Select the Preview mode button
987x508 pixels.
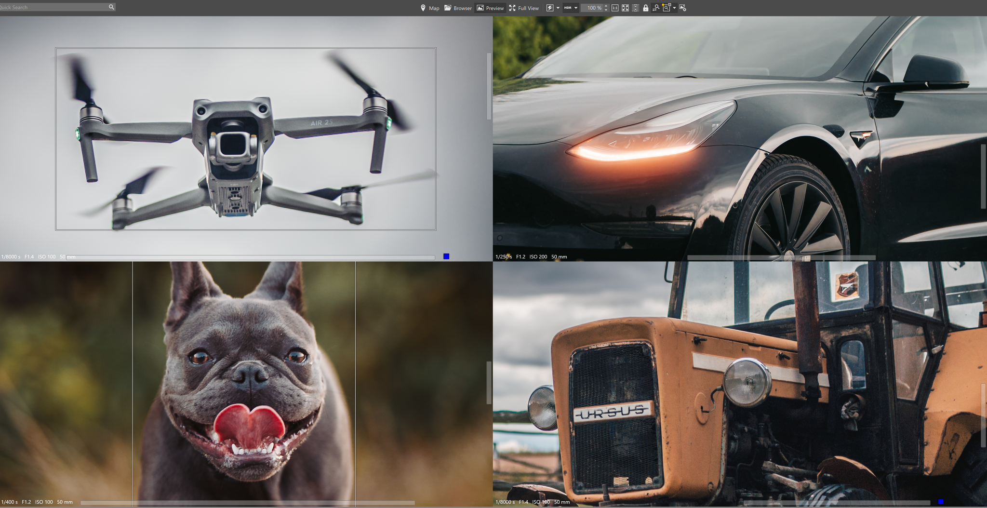click(x=490, y=8)
